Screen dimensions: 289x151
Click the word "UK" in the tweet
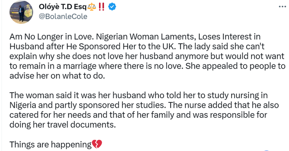168,47
